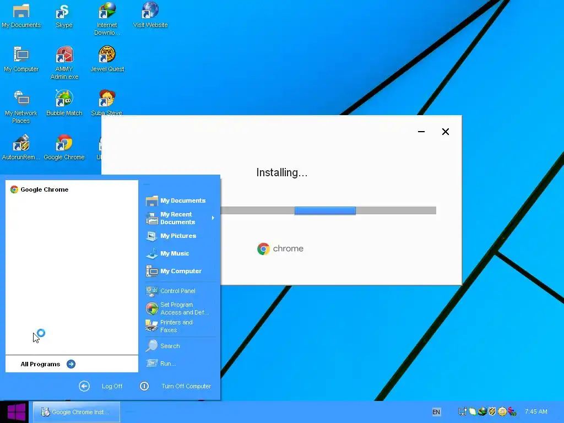Select the Visit Website desktop shortcut
564x423 pixels.
click(x=150, y=16)
